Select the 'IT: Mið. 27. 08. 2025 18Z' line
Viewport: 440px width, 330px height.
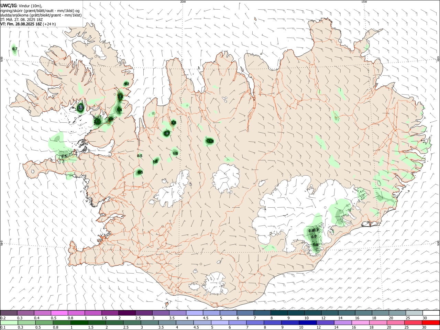(x=21, y=20)
